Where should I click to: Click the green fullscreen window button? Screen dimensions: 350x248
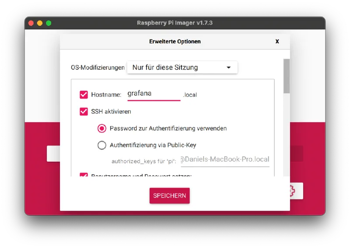49,23
